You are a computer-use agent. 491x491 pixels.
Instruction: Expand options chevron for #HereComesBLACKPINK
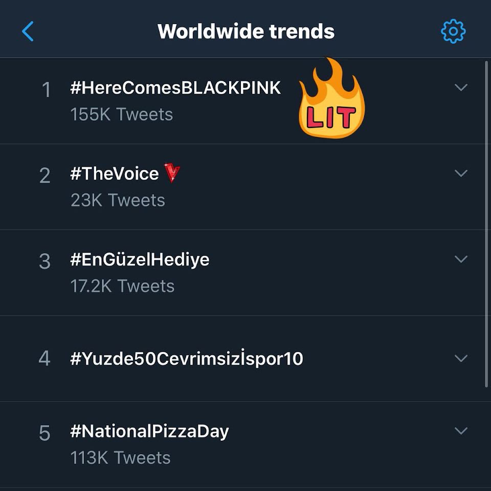click(x=461, y=88)
